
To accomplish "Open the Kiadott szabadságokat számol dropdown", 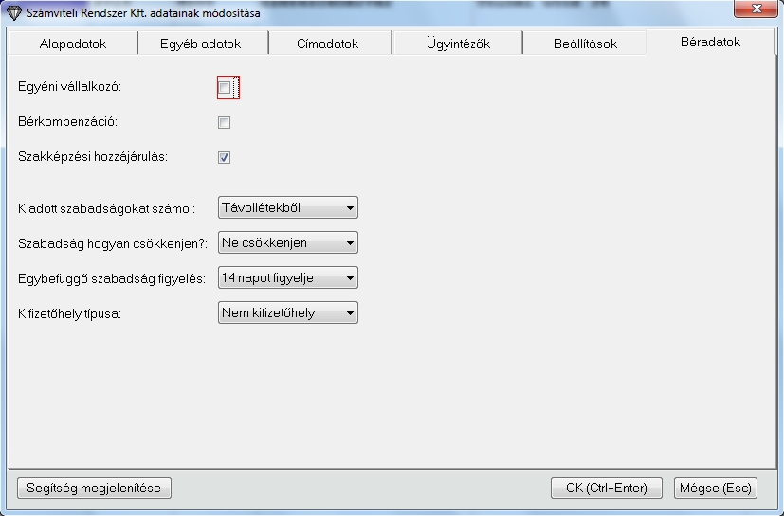I will 287,208.
